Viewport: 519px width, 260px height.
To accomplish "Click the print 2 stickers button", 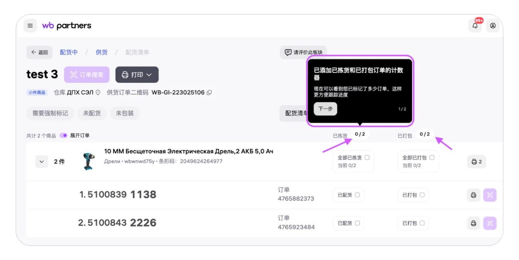I will tap(477, 162).
